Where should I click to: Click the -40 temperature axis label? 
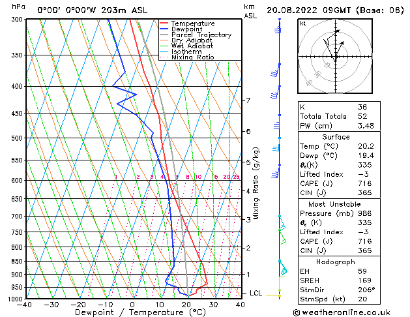pos(24,305)
